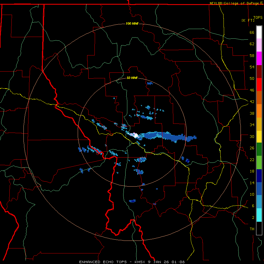The height and width of the screenshot is (264, 264).
Task: Click the TOPS legend title
Action: pyautogui.click(x=258, y=18)
